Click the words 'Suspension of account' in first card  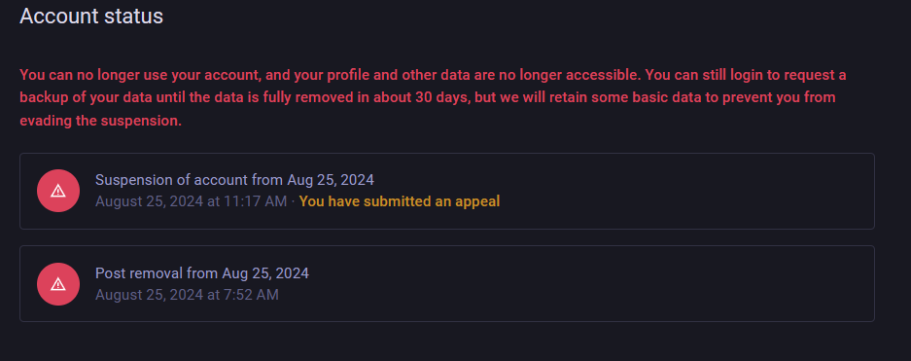172,180
